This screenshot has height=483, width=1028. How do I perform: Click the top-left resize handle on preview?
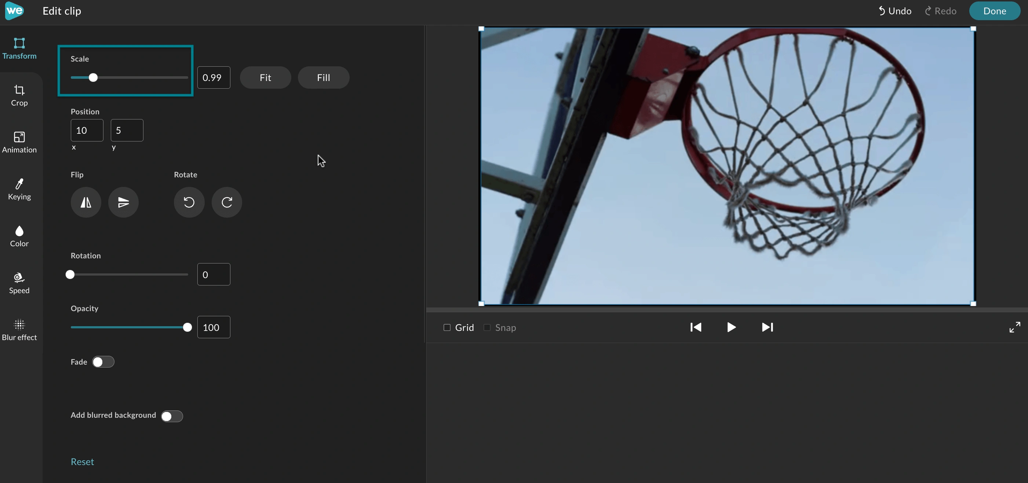pyautogui.click(x=481, y=29)
